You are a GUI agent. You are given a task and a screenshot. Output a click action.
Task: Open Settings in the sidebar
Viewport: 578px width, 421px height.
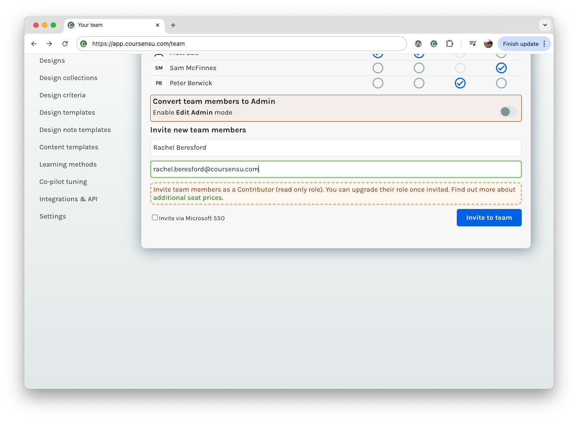pos(53,216)
